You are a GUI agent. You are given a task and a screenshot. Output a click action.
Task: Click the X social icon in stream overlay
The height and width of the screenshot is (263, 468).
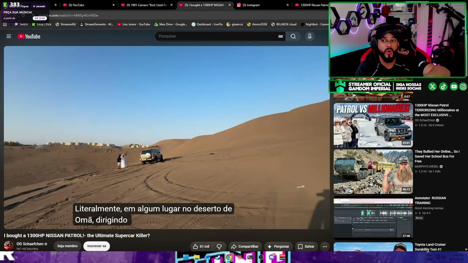[433, 87]
